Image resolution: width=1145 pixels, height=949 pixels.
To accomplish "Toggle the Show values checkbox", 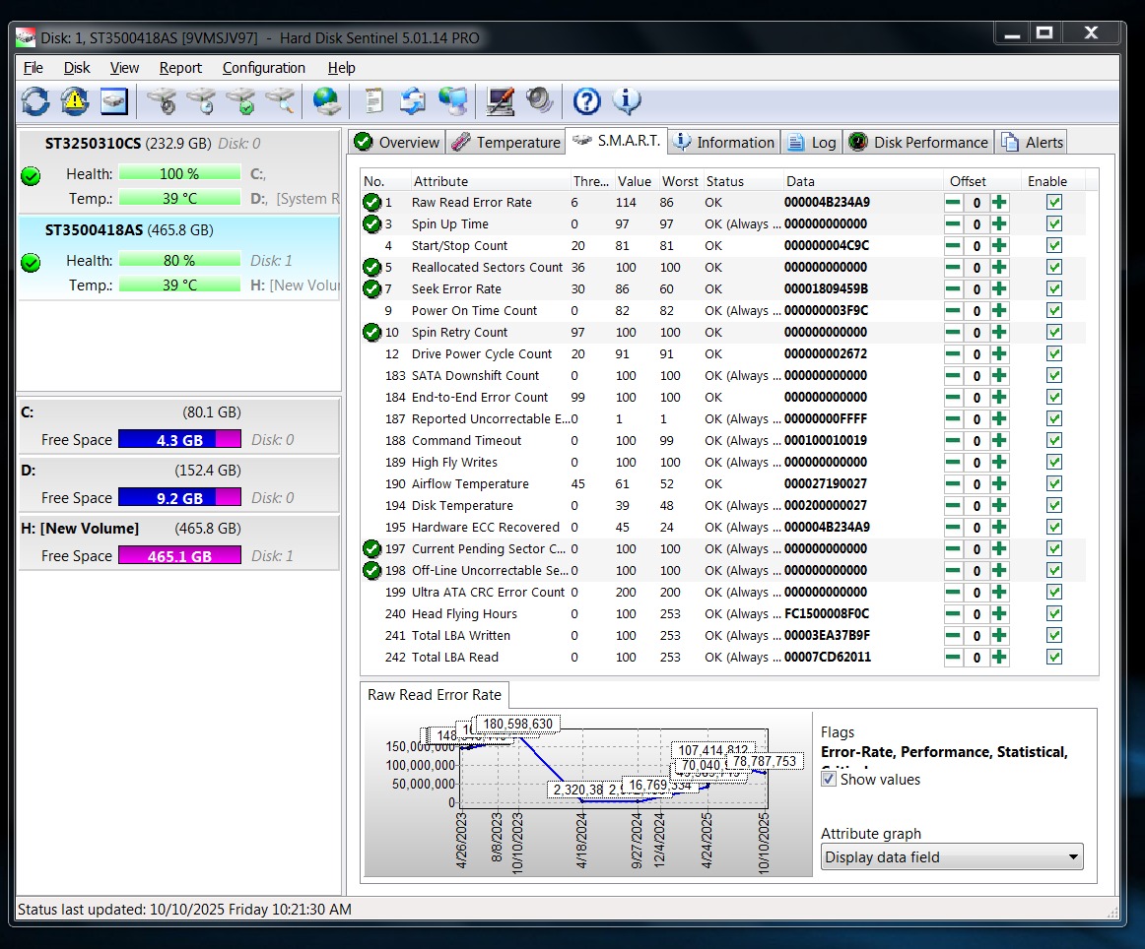I will pyautogui.click(x=829, y=780).
